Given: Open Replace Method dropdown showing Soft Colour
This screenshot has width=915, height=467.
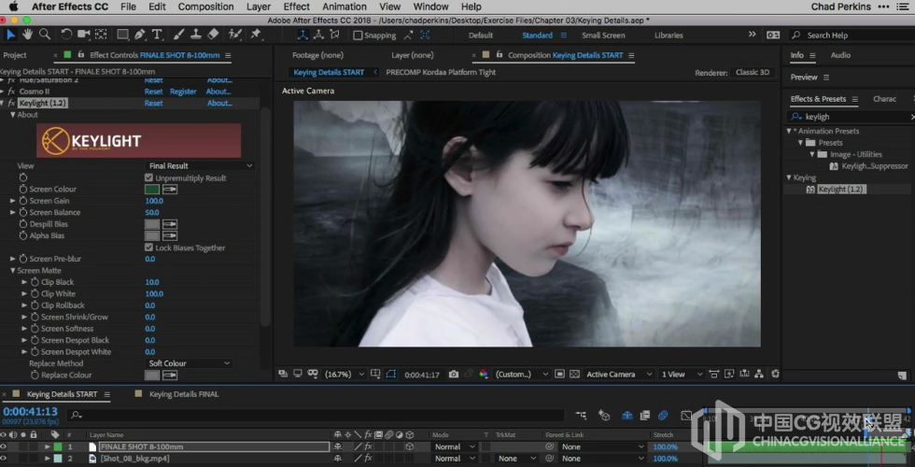Looking at the screenshot, I should point(189,363).
